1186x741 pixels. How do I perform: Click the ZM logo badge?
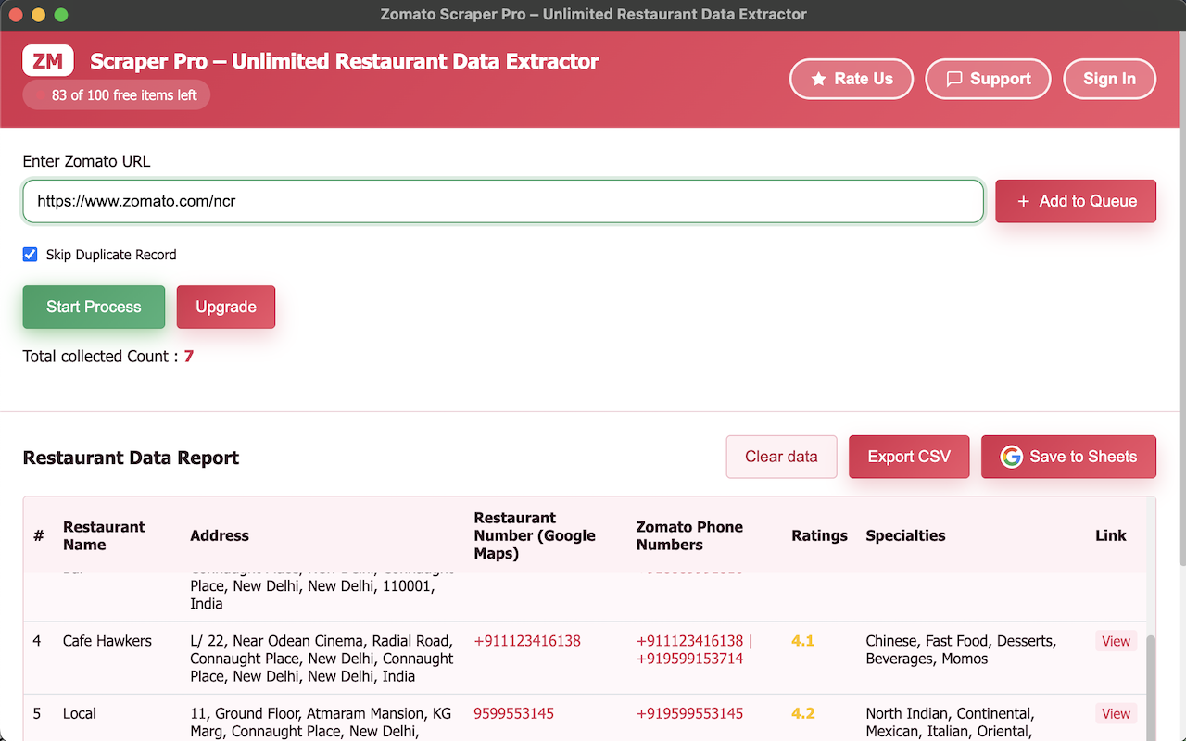pos(48,61)
